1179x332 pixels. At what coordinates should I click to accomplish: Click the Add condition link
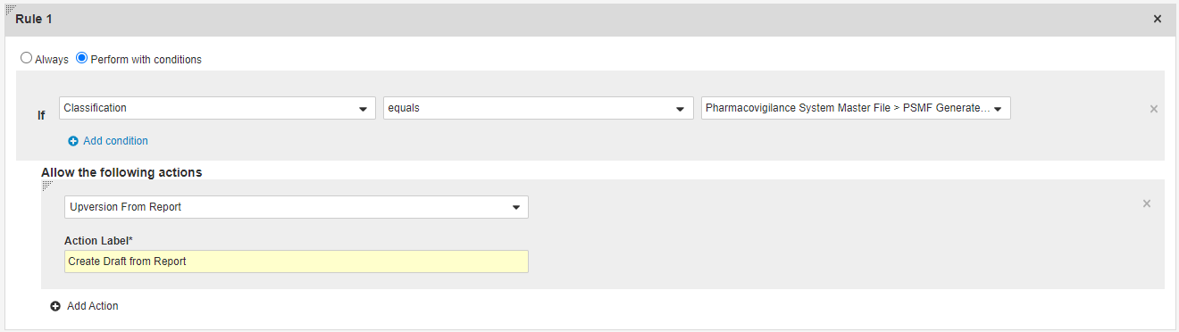[115, 141]
